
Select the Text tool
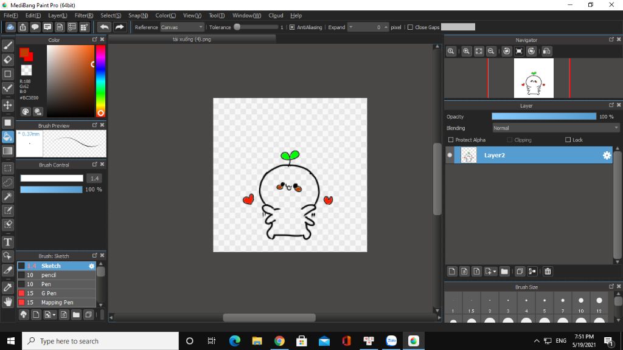tap(7, 242)
